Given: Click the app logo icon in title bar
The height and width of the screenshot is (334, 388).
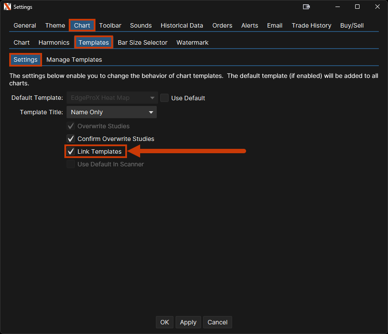Looking at the screenshot, I should 7,7.
